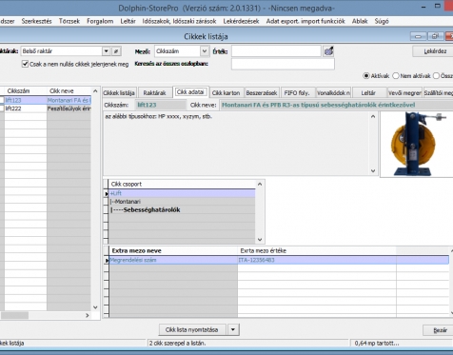The image size is (453, 355).
Task: Click the Cikkszám column header
Action: [x=26, y=91]
